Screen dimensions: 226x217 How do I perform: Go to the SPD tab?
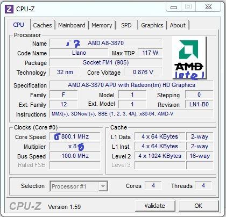point(126,25)
